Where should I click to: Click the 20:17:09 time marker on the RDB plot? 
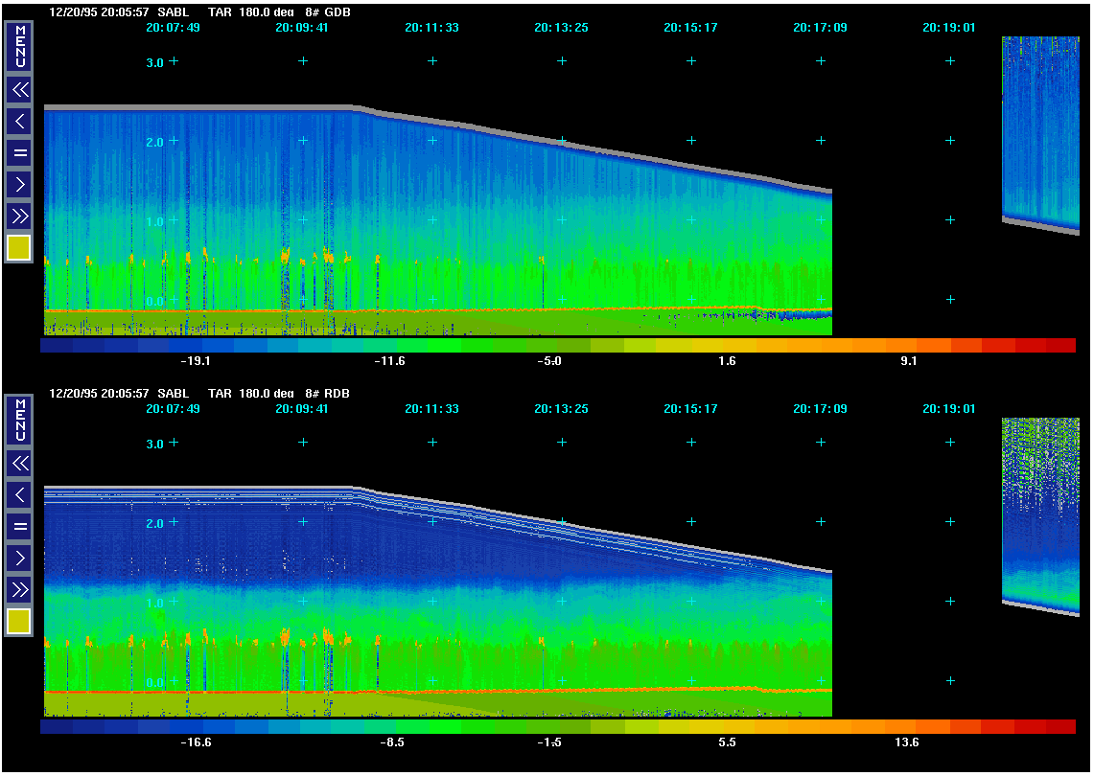(x=820, y=409)
